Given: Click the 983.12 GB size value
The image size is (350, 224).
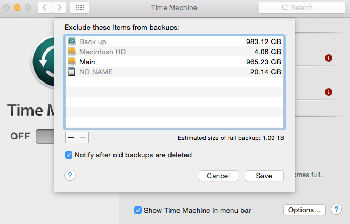Looking at the screenshot, I should (x=263, y=42).
